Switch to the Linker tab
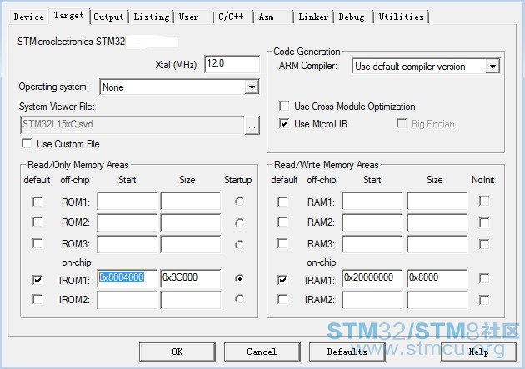Image resolution: width=525 pixels, height=369 pixels. coord(313,17)
